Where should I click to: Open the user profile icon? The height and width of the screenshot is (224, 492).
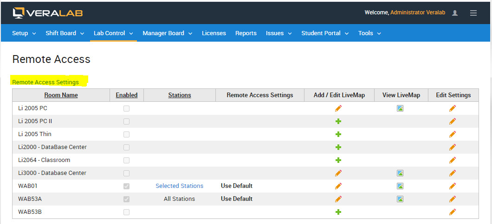point(455,13)
